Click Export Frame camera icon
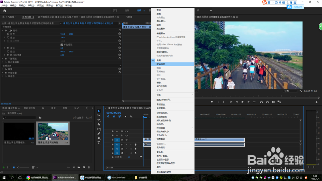The height and width of the screenshot is (181, 322). [x=273, y=102]
